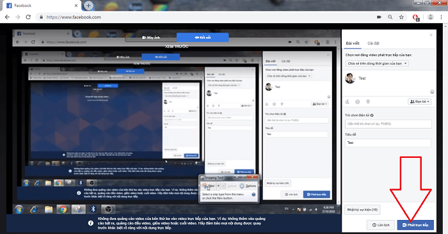
Task: Go back using Chrome's back arrow
Action: click(7, 17)
